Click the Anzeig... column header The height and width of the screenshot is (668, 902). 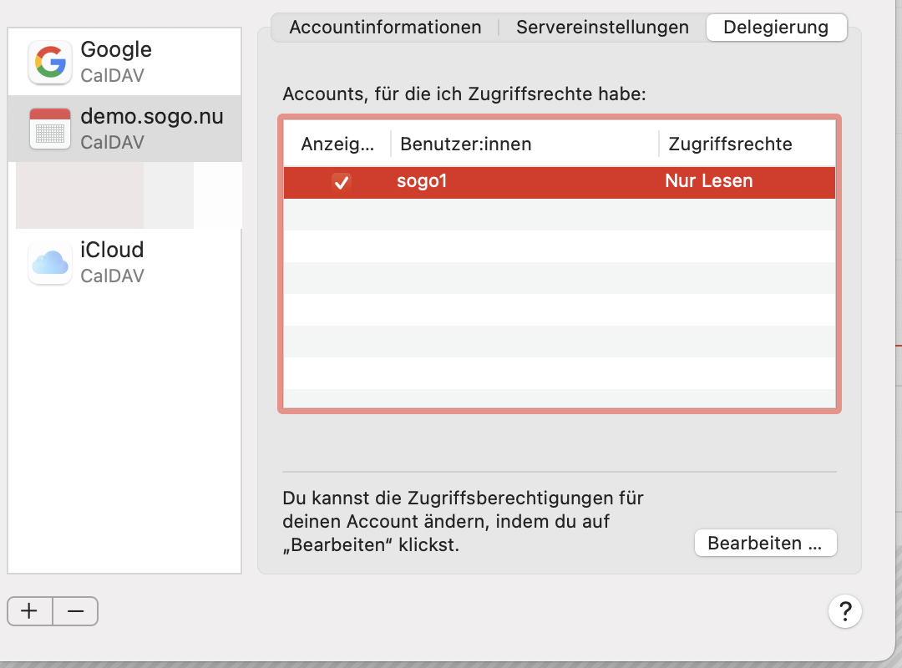coord(338,144)
